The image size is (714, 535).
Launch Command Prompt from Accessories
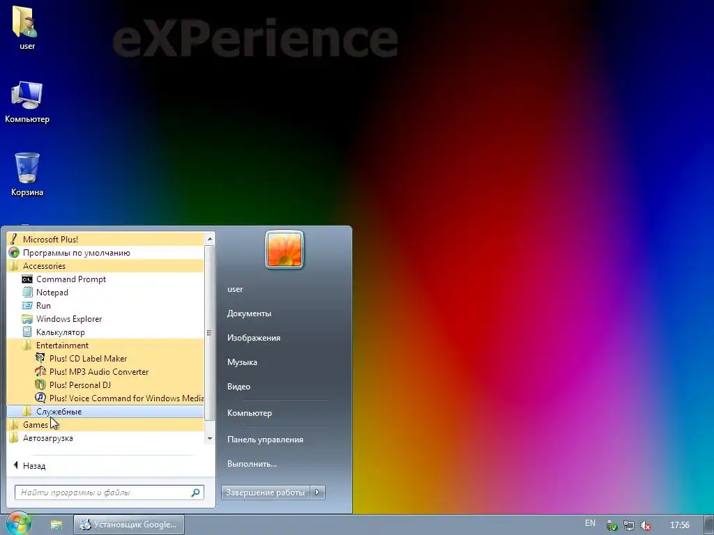coord(105,279)
